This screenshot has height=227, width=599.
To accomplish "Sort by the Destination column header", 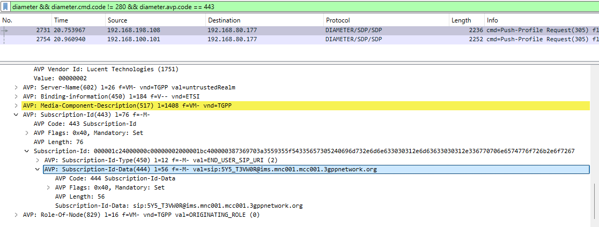I will (x=264, y=20).
